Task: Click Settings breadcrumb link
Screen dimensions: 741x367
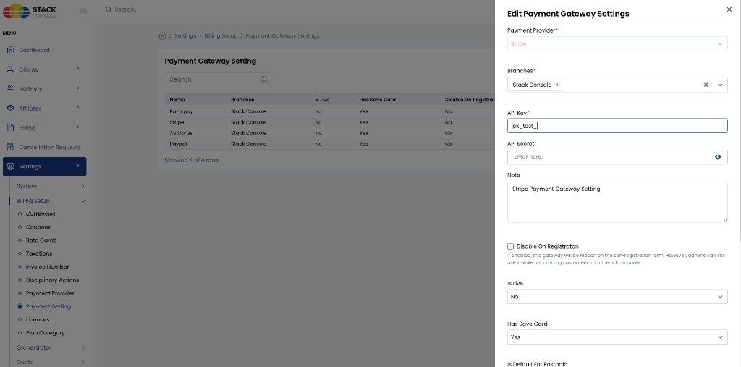Action: pos(185,36)
